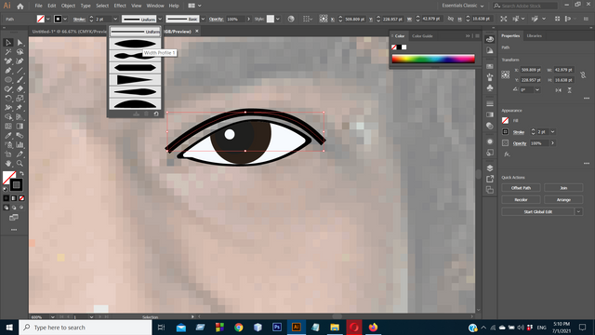Open fill color dropdown in control bar
Viewport: 595px width, 335px height.
pyautogui.click(x=47, y=19)
